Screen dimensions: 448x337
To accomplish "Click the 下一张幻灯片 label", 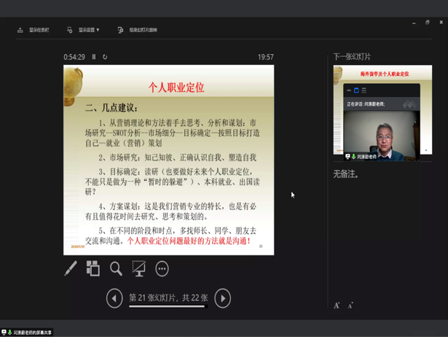I will (352, 57).
